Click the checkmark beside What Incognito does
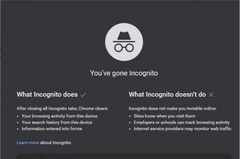240x159 pixels. click(83, 95)
